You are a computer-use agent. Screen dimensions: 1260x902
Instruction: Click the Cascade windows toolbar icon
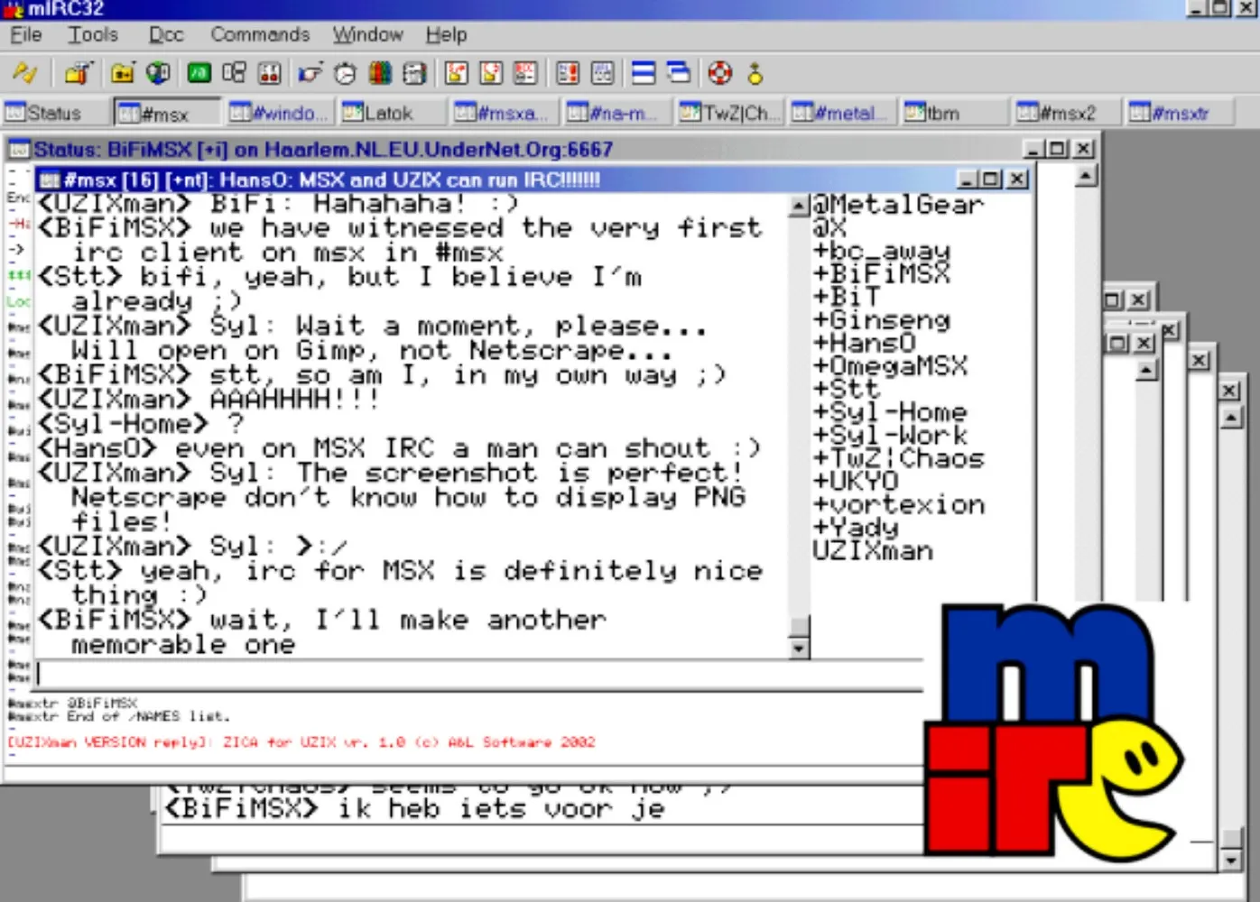click(x=678, y=73)
